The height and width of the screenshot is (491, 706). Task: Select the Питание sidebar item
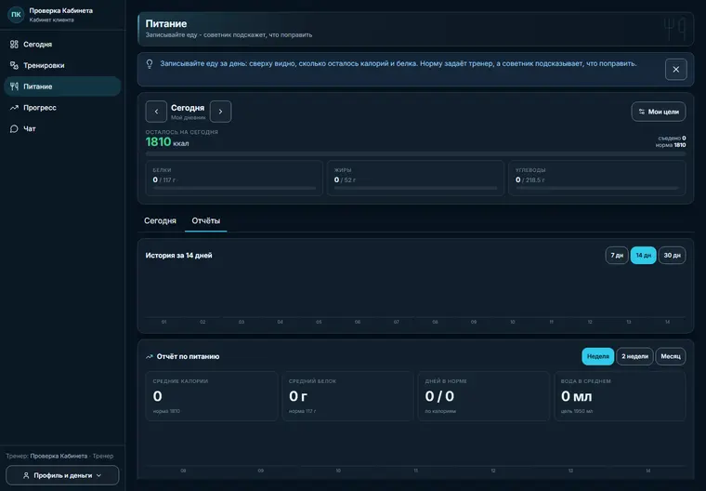pyautogui.click(x=62, y=86)
